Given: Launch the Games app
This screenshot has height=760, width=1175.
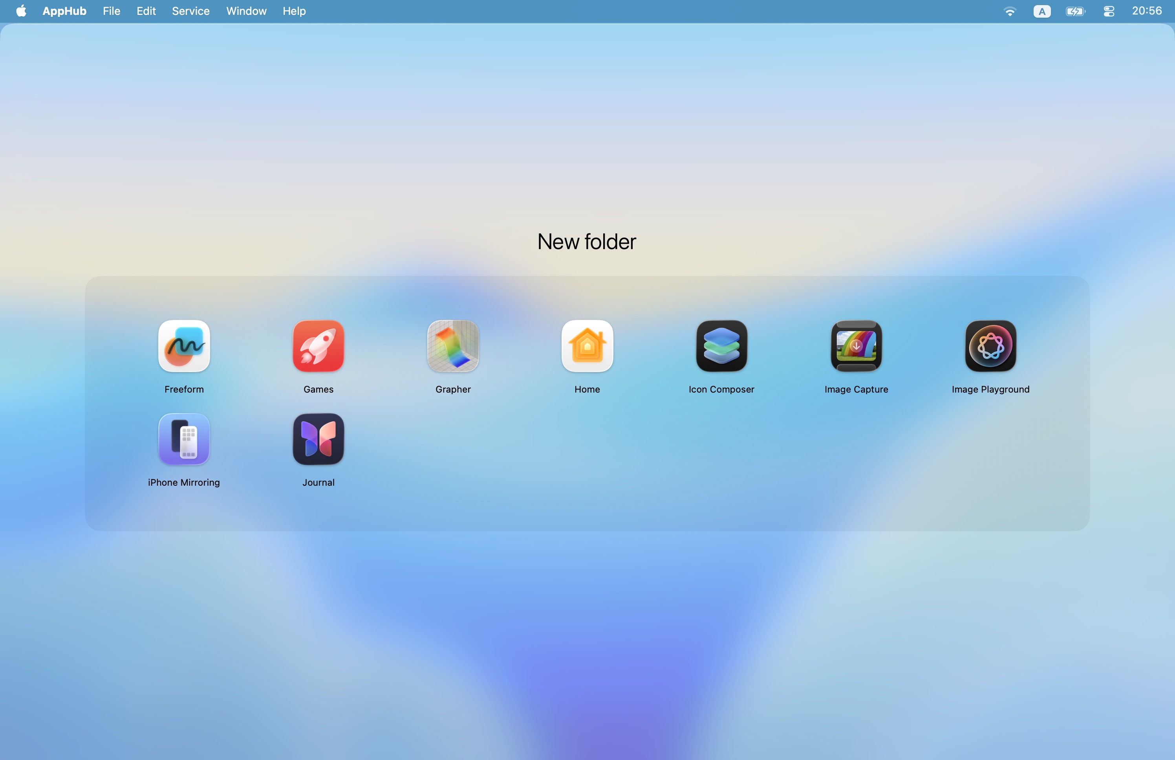Looking at the screenshot, I should pyautogui.click(x=318, y=345).
